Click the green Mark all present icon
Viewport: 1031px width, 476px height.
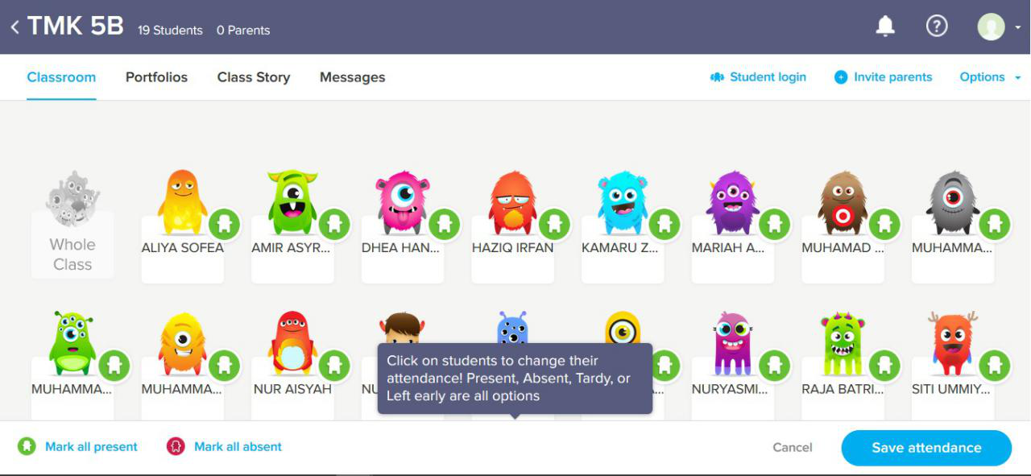point(27,446)
